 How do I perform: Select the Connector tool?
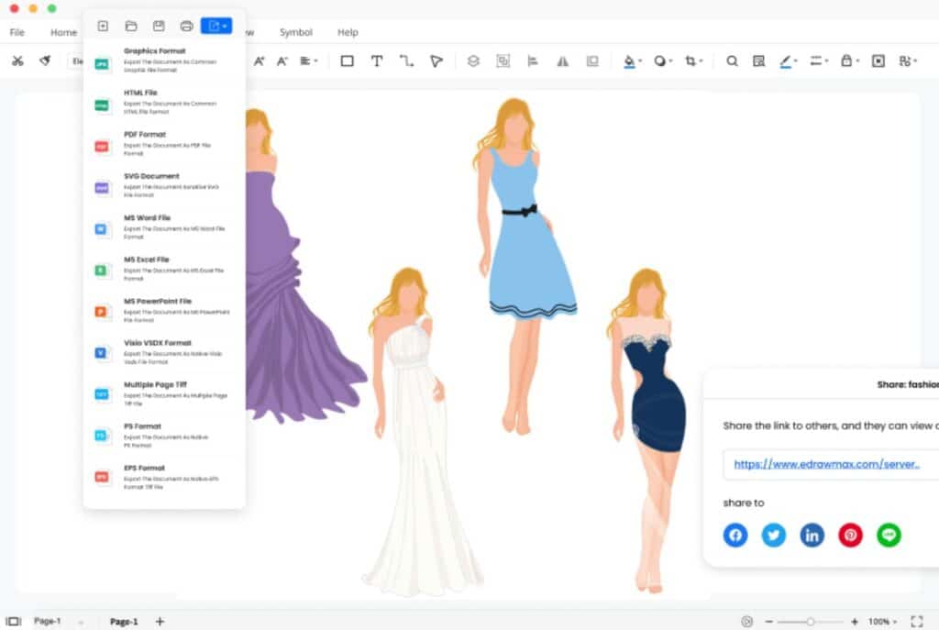tap(406, 61)
